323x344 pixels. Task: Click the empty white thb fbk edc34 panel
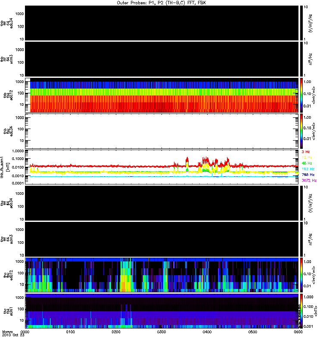[162, 131]
